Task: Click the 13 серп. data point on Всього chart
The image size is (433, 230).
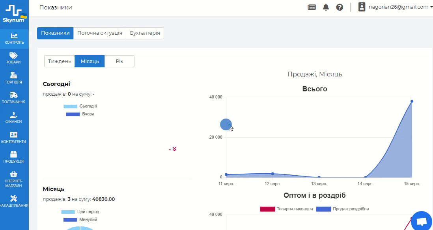Action: pos(319,177)
